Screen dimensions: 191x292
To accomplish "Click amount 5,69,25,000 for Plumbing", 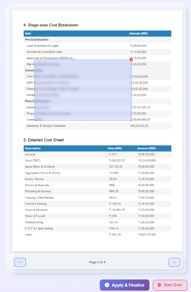I will (146, 192).
